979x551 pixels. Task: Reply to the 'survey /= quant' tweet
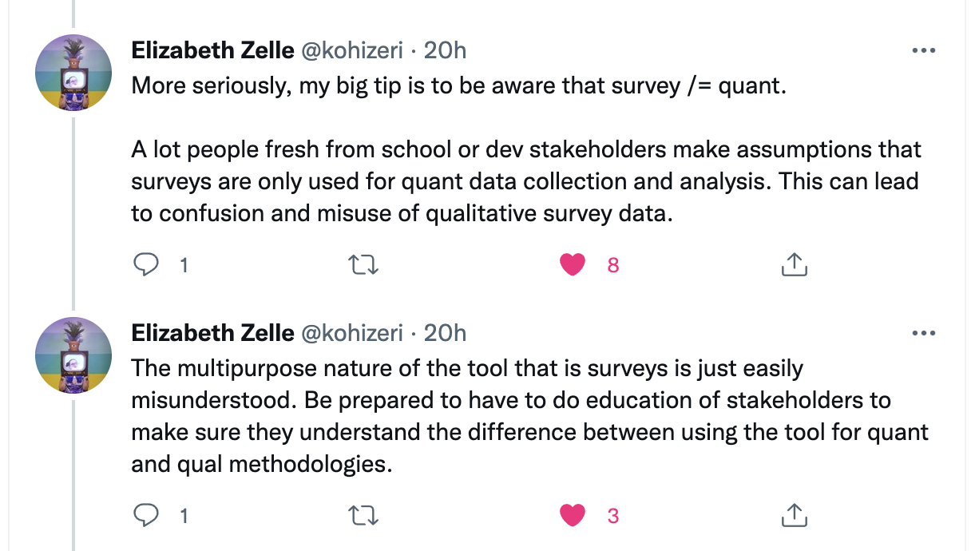(145, 265)
